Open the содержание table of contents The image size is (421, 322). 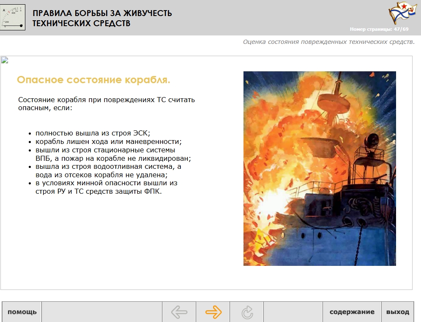352,312
